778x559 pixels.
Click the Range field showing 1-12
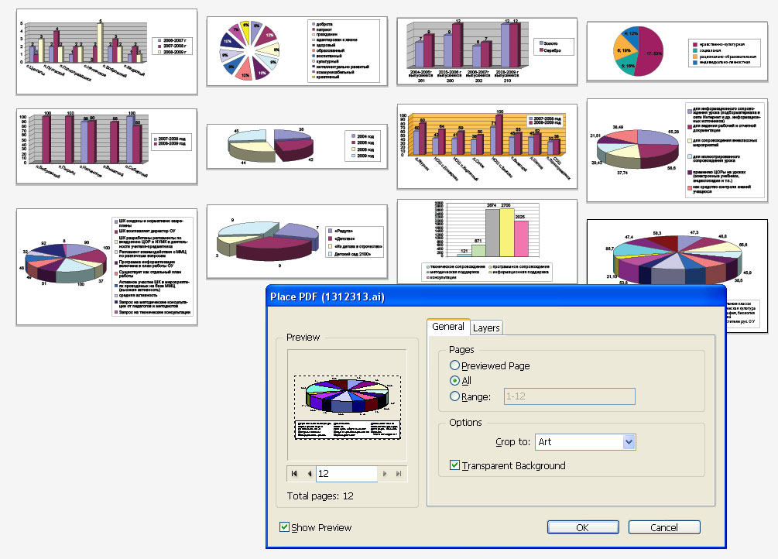(570, 396)
